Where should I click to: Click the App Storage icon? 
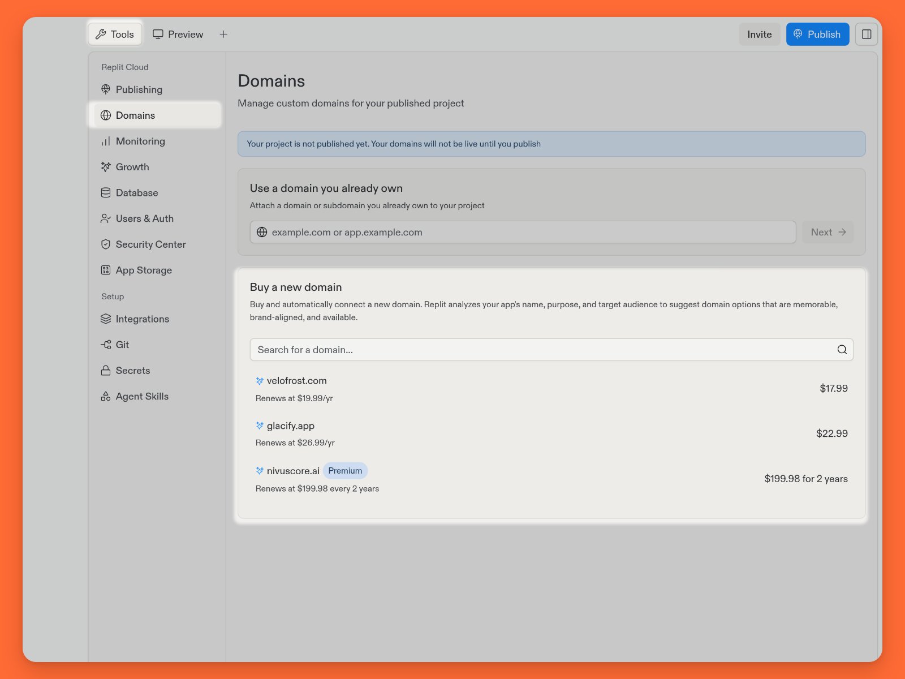[x=106, y=270]
